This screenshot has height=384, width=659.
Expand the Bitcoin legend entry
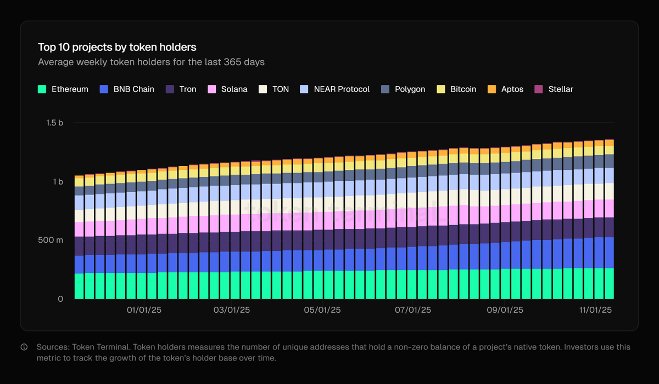(456, 89)
